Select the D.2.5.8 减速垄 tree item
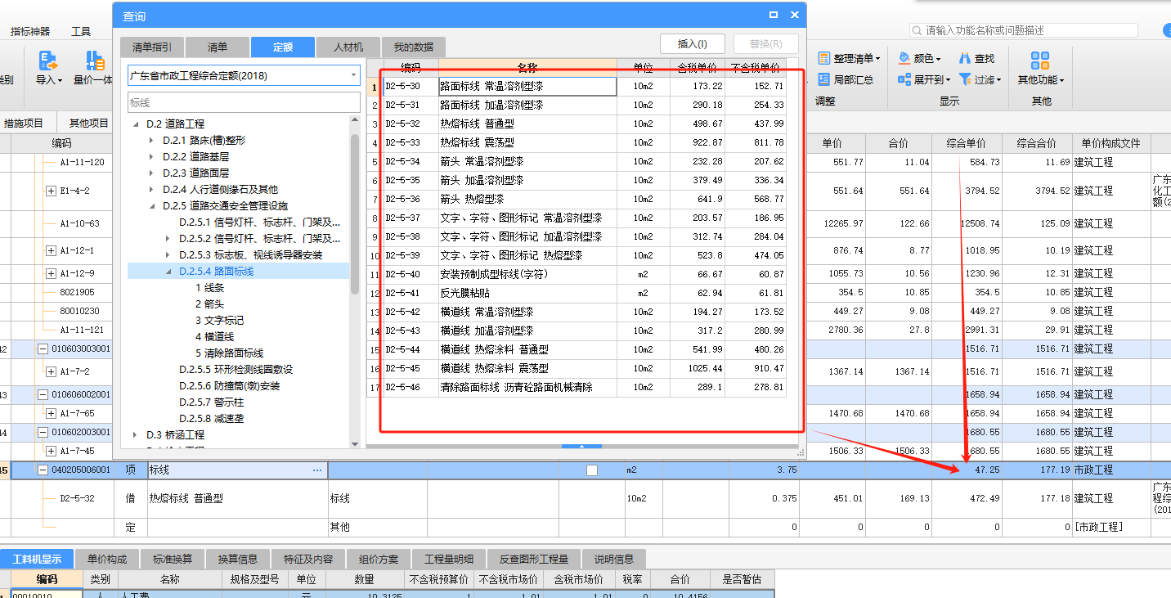Screen dimensions: 1171x598 click(211, 419)
